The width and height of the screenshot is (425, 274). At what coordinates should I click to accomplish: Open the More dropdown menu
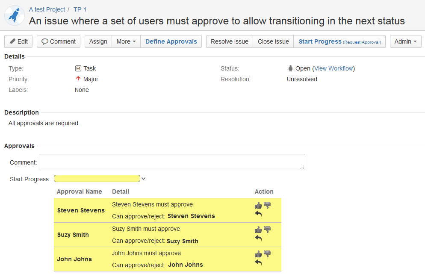tap(126, 41)
